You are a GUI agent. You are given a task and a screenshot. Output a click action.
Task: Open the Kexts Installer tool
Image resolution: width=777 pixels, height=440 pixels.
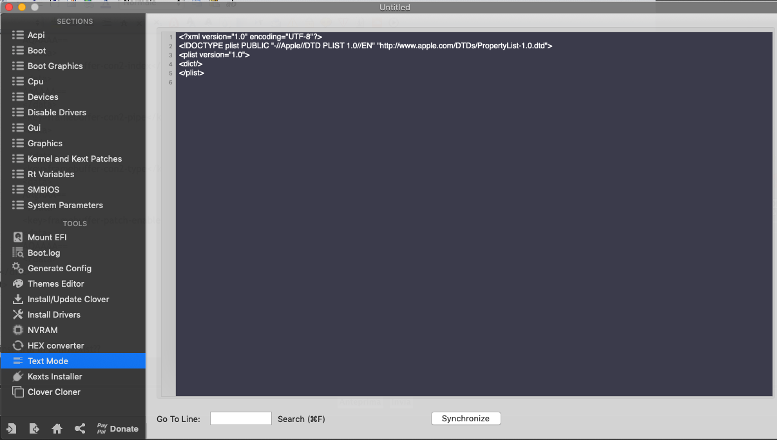73,376
